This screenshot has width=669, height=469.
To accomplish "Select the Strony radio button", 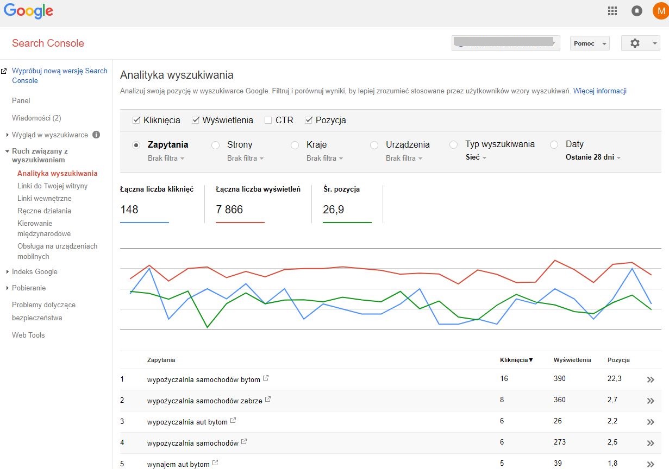I will pos(216,145).
